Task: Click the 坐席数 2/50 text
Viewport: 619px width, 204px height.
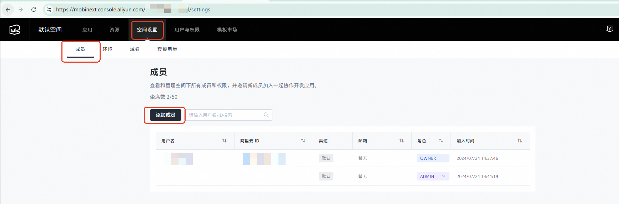Action: point(163,97)
